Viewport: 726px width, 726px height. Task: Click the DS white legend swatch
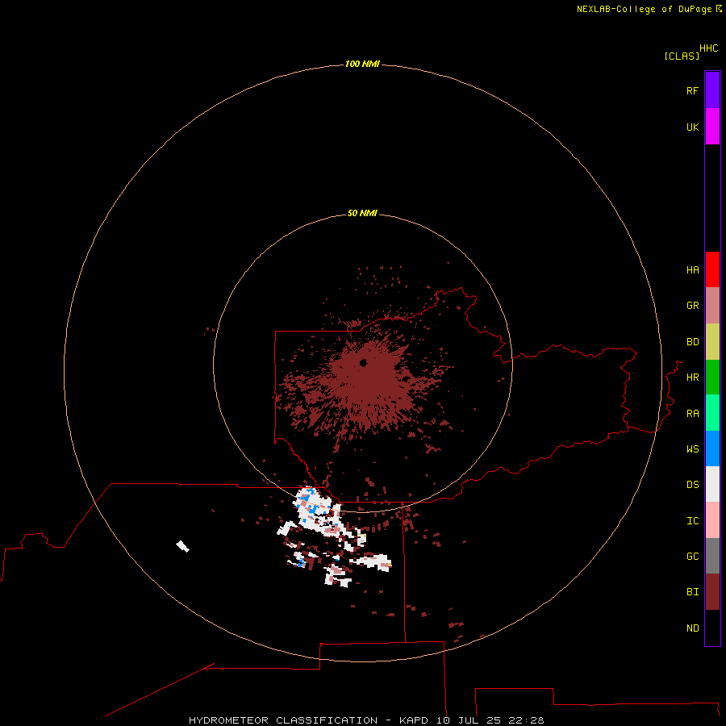(x=712, y=484)
